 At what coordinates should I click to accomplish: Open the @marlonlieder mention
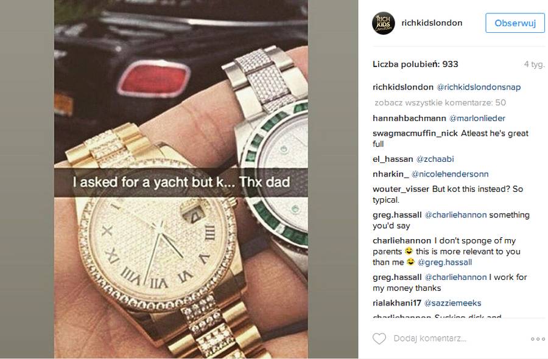click(x=477, y=119)
